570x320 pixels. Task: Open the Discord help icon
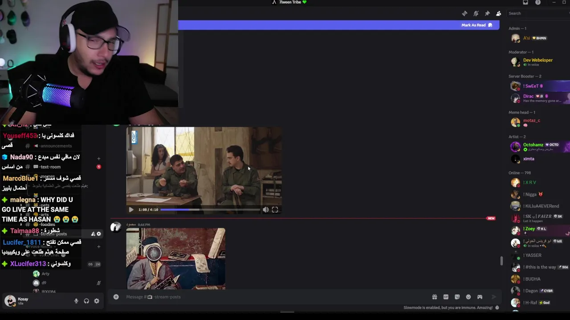tap(538, 2)
